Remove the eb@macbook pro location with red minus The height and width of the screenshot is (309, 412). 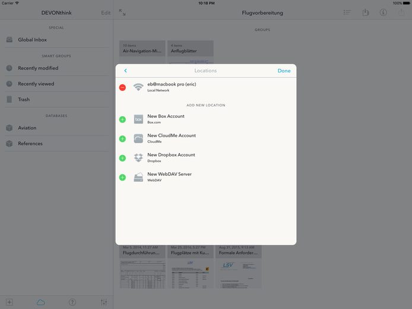point(122,87)
